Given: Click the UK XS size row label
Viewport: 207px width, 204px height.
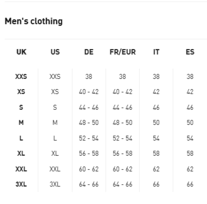Looking at the screenshot, I should (x=21, y=92).
